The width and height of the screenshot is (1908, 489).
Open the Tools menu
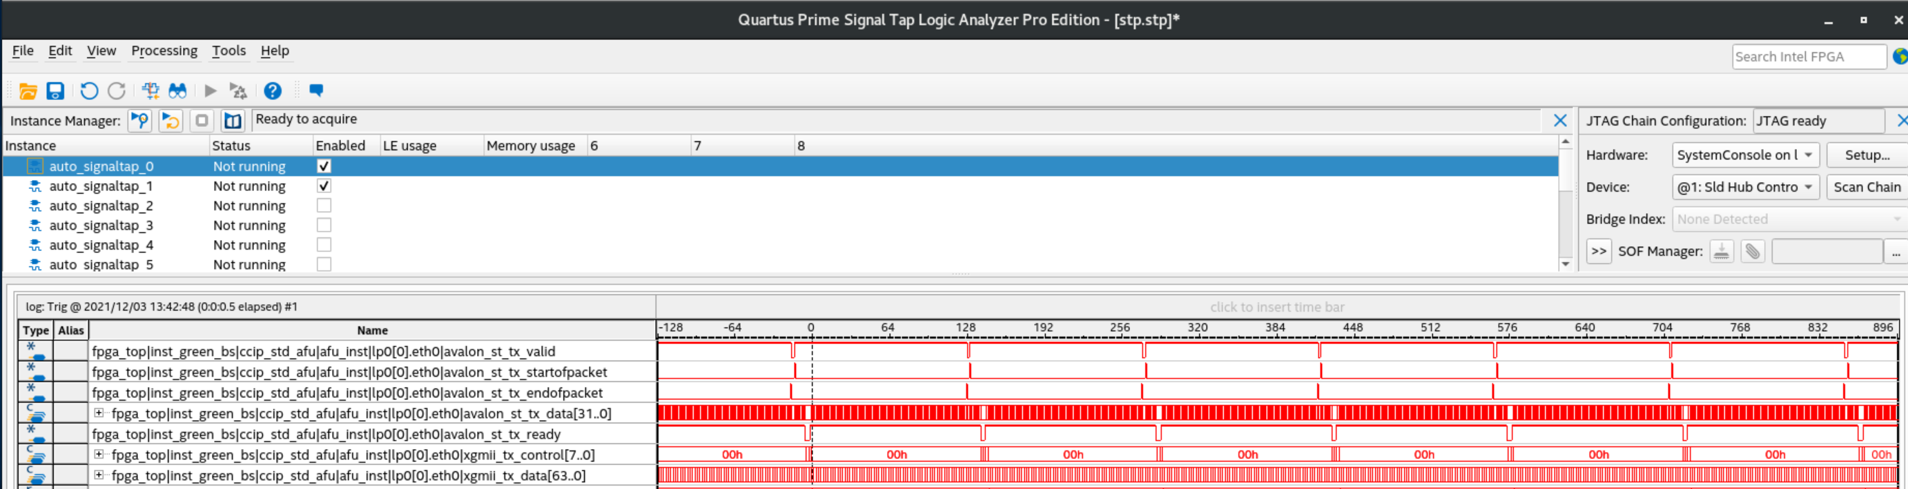229,51
